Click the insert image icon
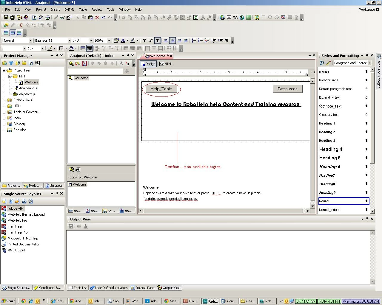This screenshot has width=382, height=305. [257, 18]
